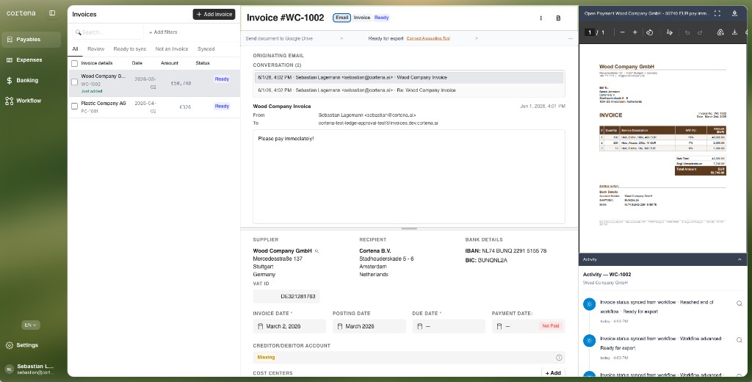Click the search icon next to Wood Company GmbH
752x382 pixels.
(x=317, y=251)
